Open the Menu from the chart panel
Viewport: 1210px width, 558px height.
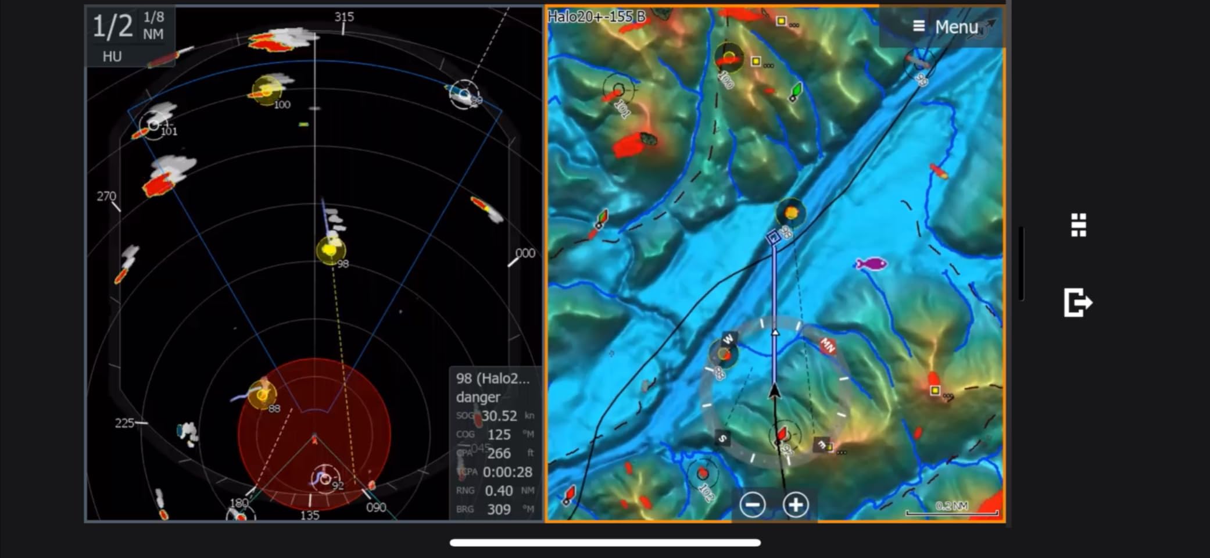point(956,27)
